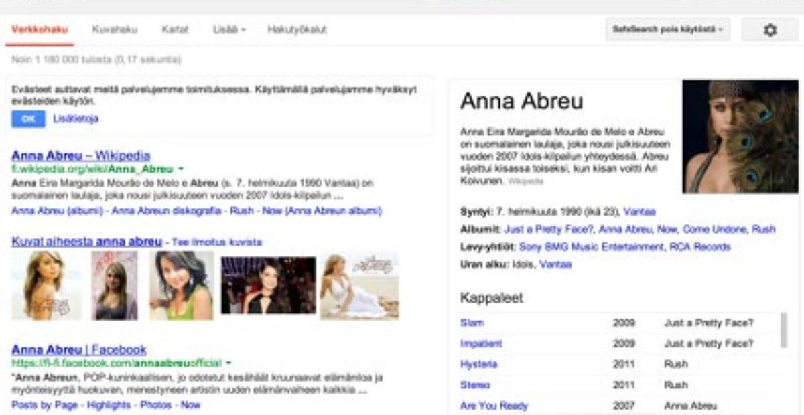Open the dark-background thumbnail of woman in black
The height and width of the screenshot is (415, 804).
[x=268, y=285]
